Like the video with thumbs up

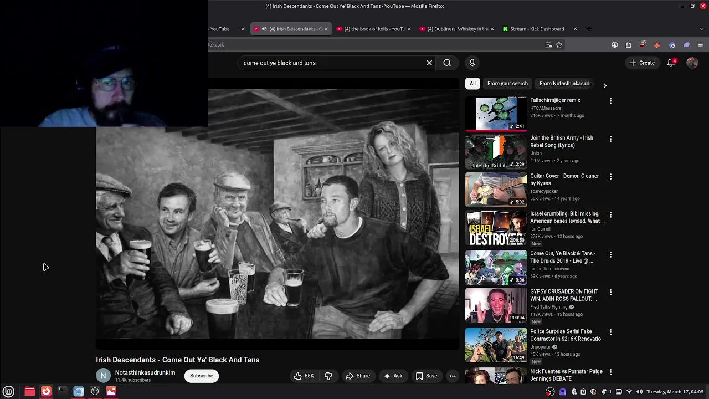pos(304,376)
